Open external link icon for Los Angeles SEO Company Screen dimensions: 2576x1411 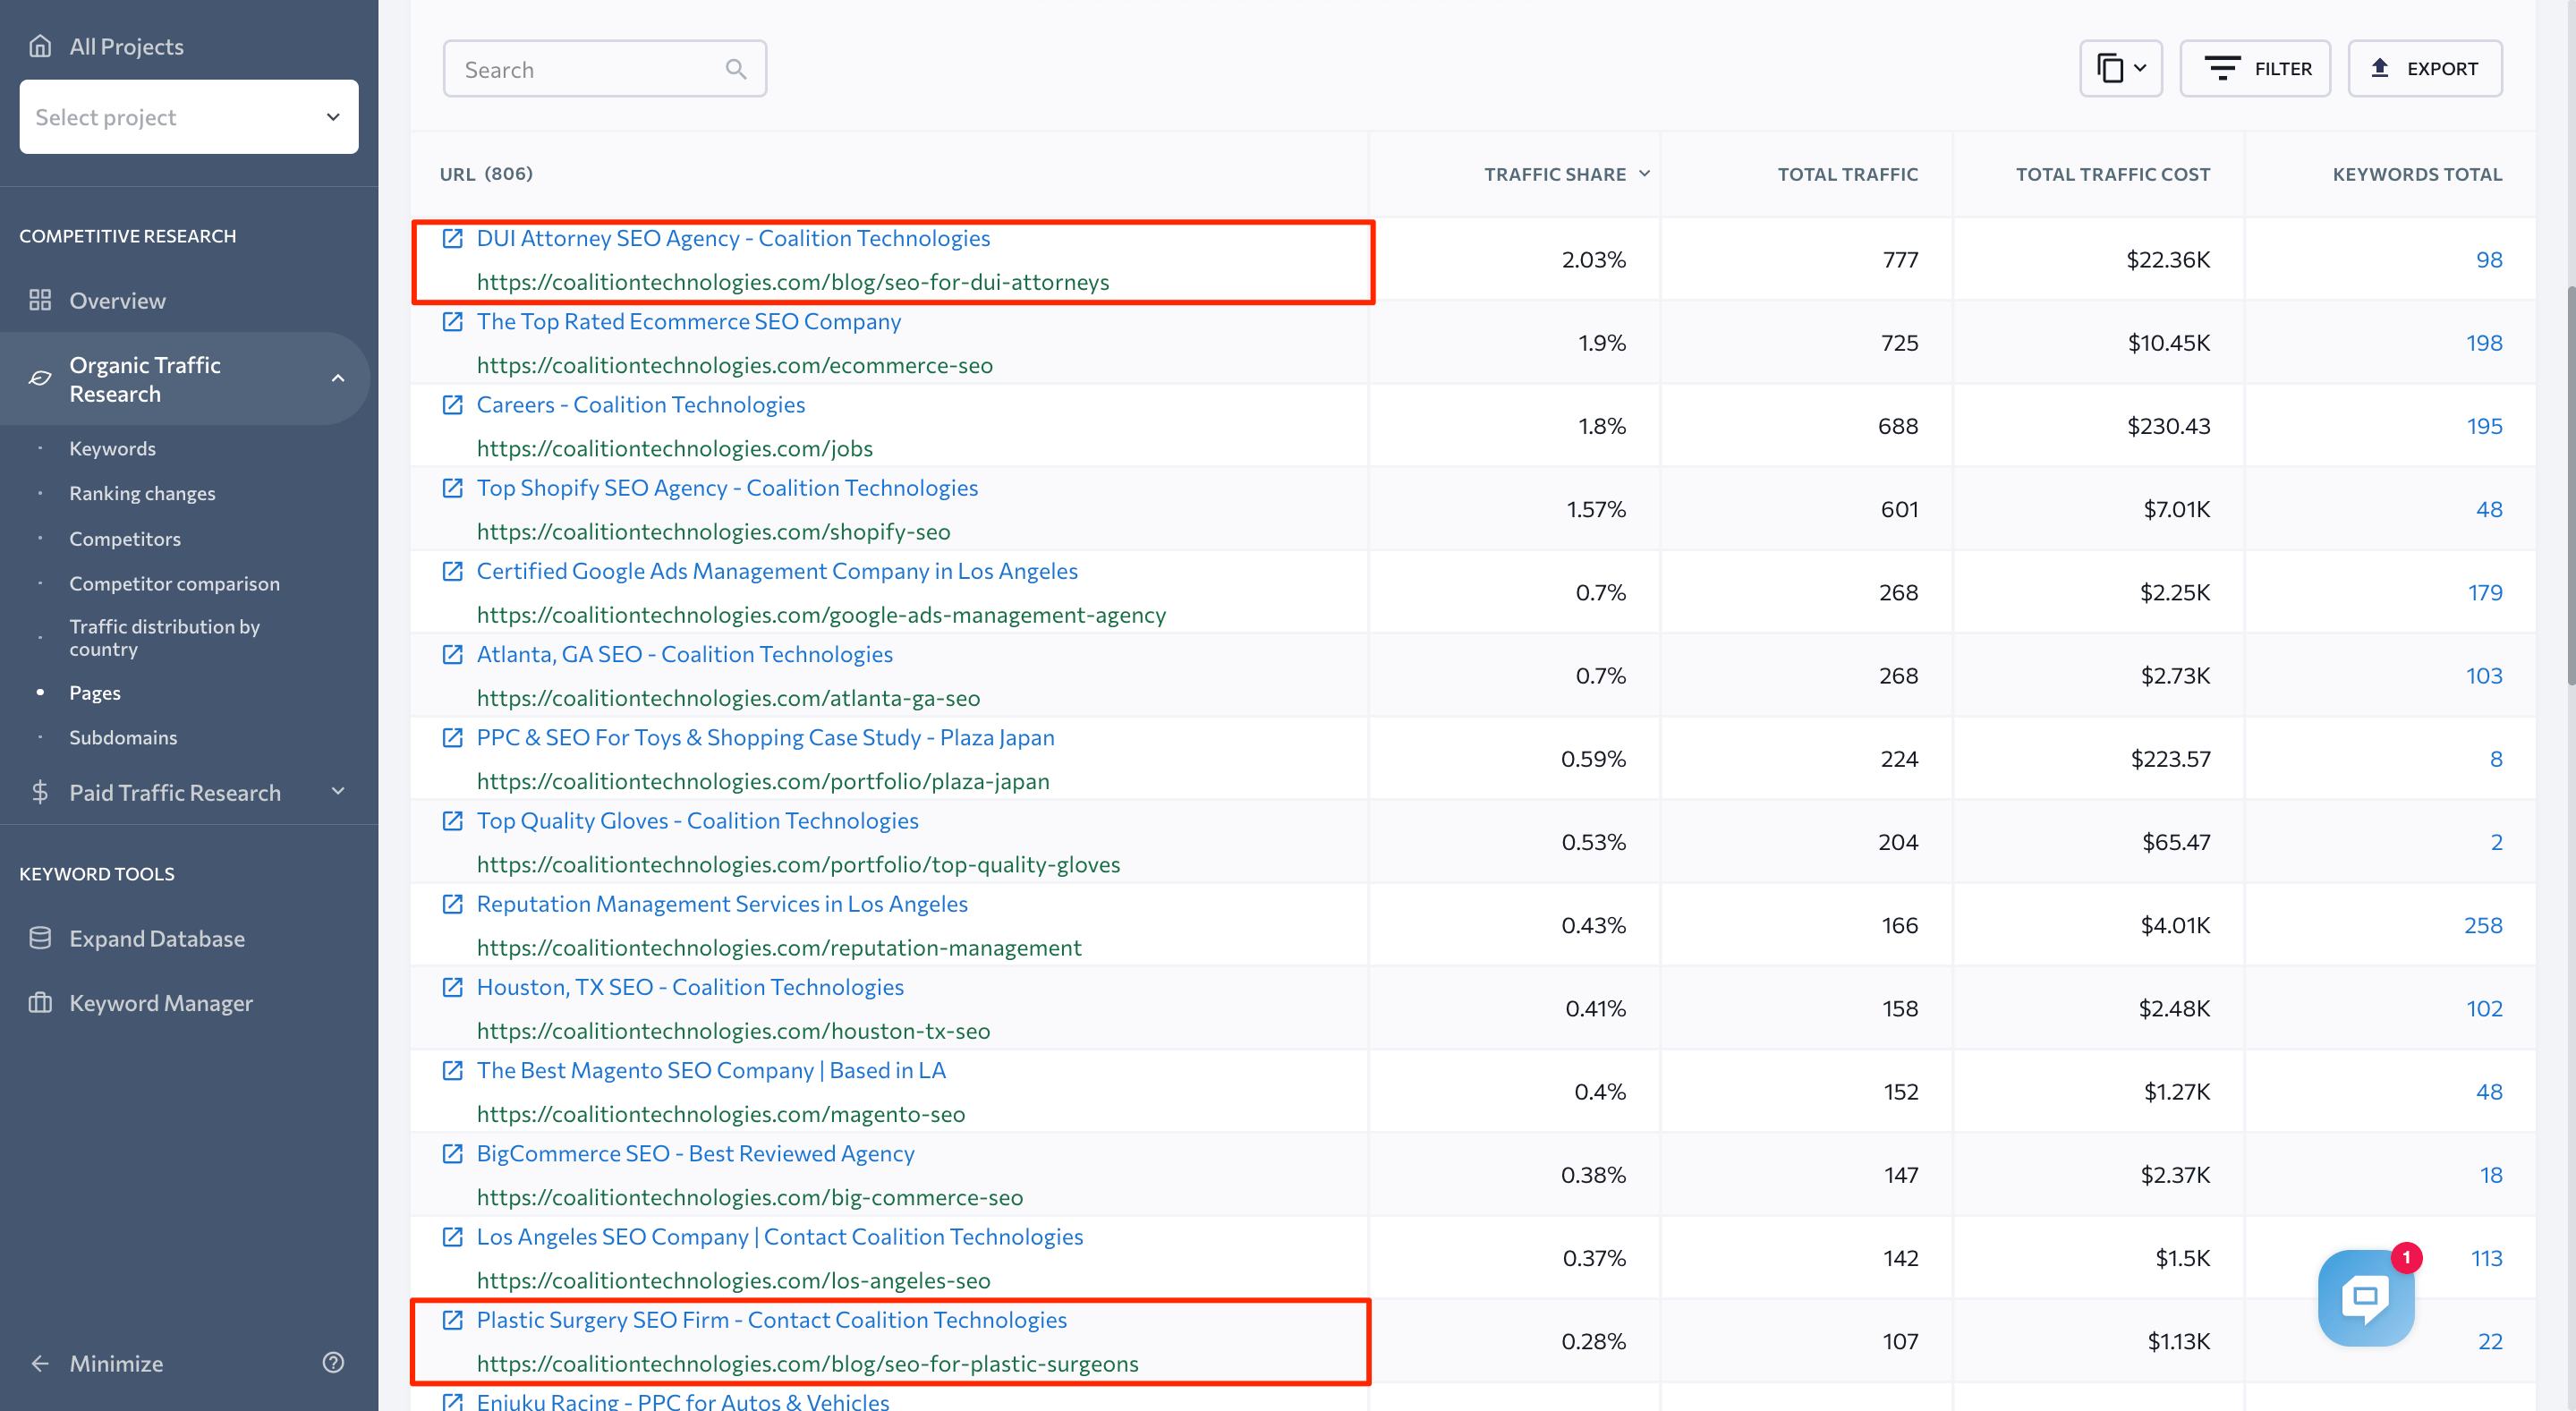tap(453, 1236)
